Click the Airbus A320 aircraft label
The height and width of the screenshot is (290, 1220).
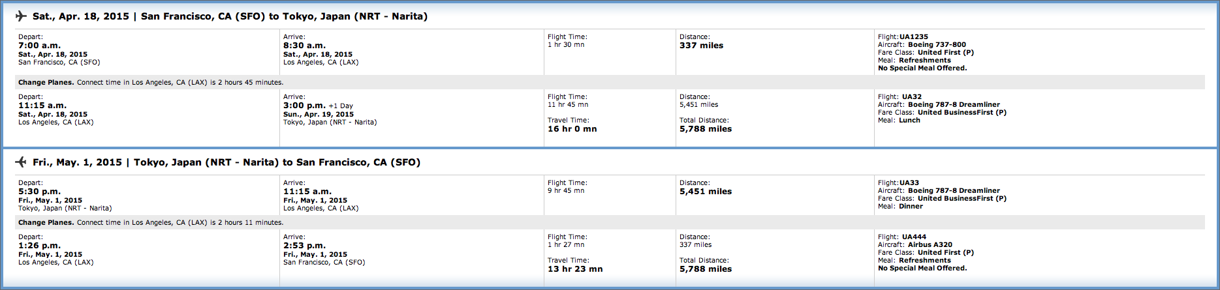point(930,245)
